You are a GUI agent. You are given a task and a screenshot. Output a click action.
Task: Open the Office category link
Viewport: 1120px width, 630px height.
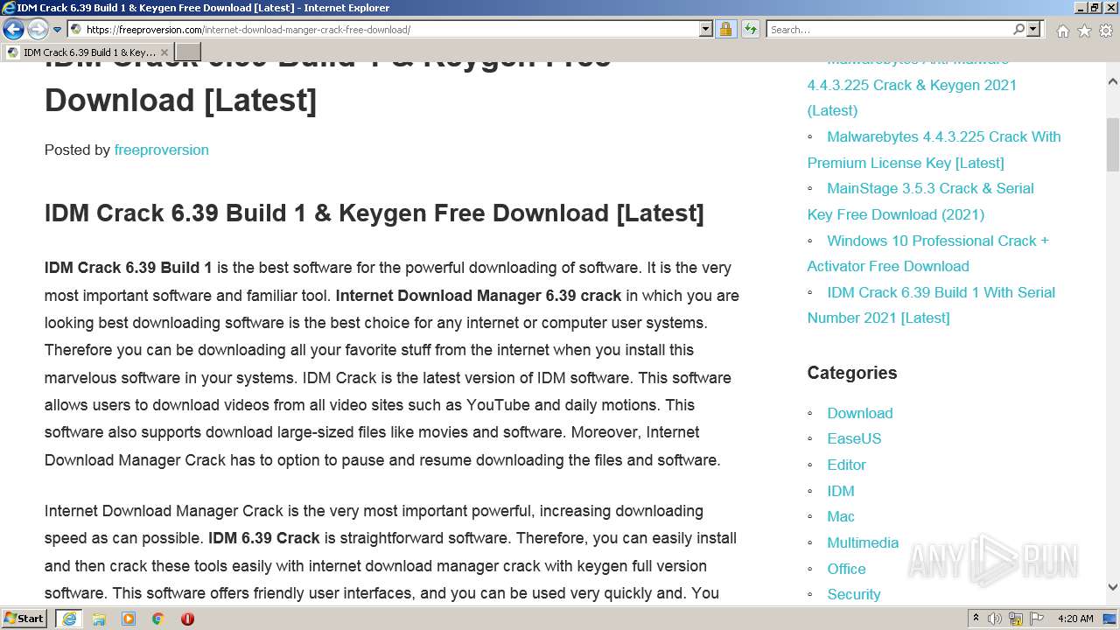846,569
